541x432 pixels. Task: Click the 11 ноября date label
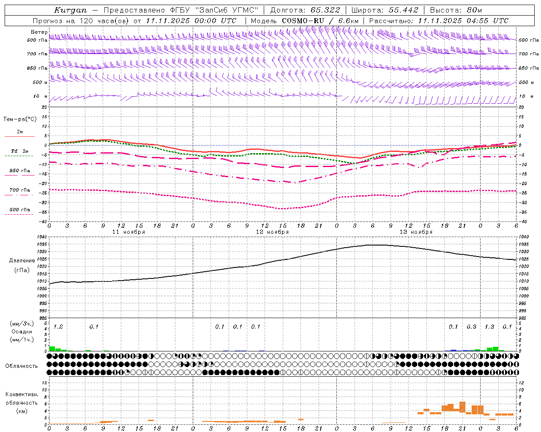pos(128,232)
